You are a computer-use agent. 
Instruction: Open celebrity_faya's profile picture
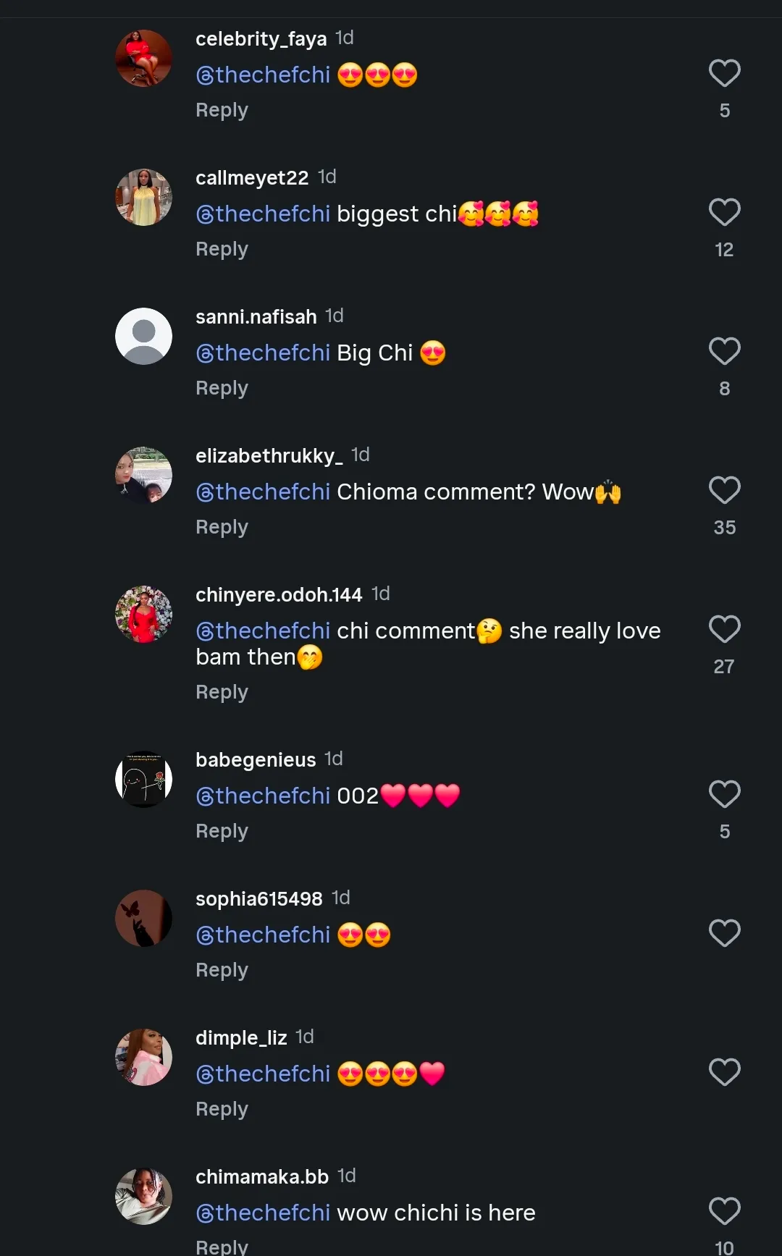(144, 58)
